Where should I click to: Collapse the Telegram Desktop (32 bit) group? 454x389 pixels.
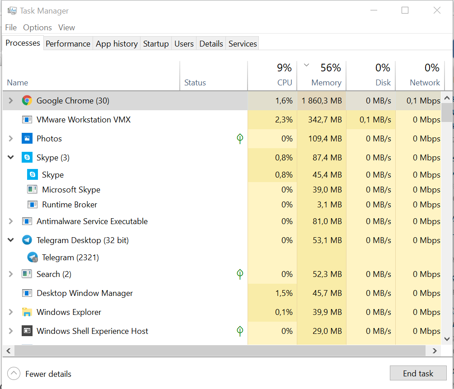pyautogui.click(x=11, y=240)
